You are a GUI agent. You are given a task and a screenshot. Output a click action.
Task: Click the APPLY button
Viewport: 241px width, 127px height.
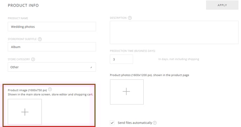pyautogui.click(x=222, y=5)
